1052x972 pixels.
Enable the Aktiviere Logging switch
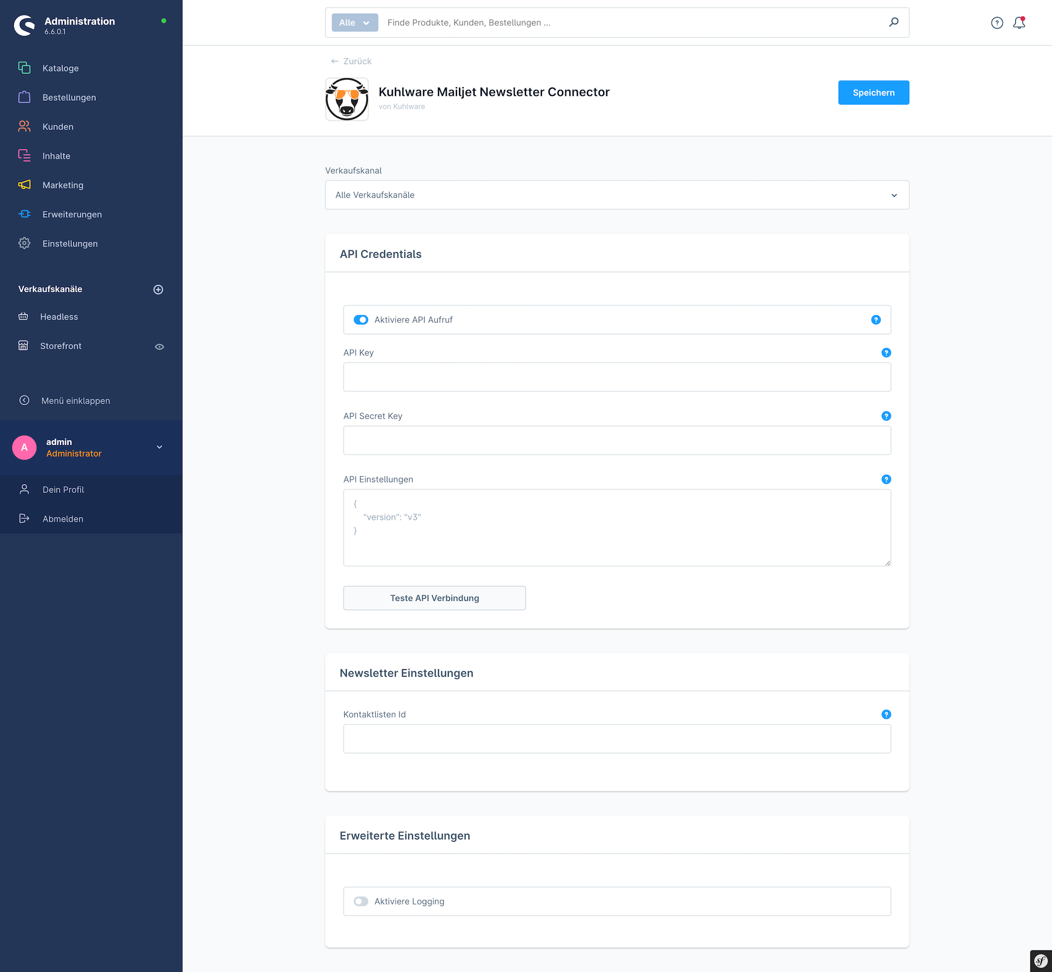[361, 901]
